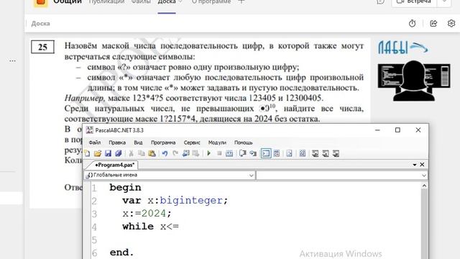Open the dropdown arrow beside Встреча
Screen dimensions: 460x259
[444, 2]
